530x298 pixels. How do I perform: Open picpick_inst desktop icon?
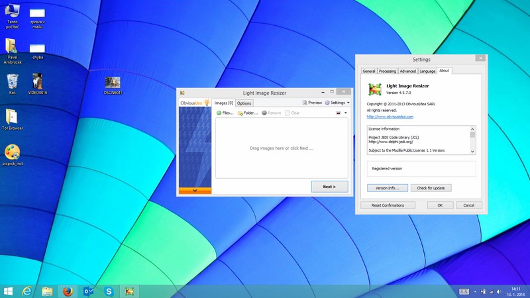click(12, 152)
